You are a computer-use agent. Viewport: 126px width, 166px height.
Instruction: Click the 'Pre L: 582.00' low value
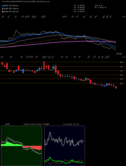(x=79, y=9)
